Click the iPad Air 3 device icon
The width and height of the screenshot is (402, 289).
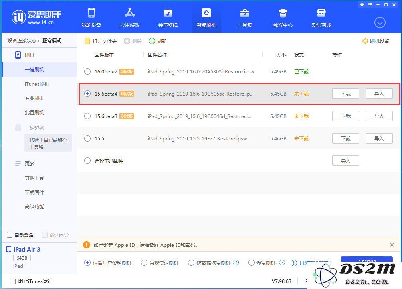click(9, 249)
